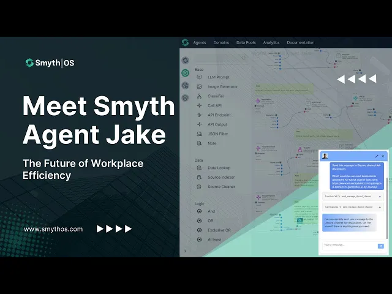Select the And logic component icon

point(199,211)
